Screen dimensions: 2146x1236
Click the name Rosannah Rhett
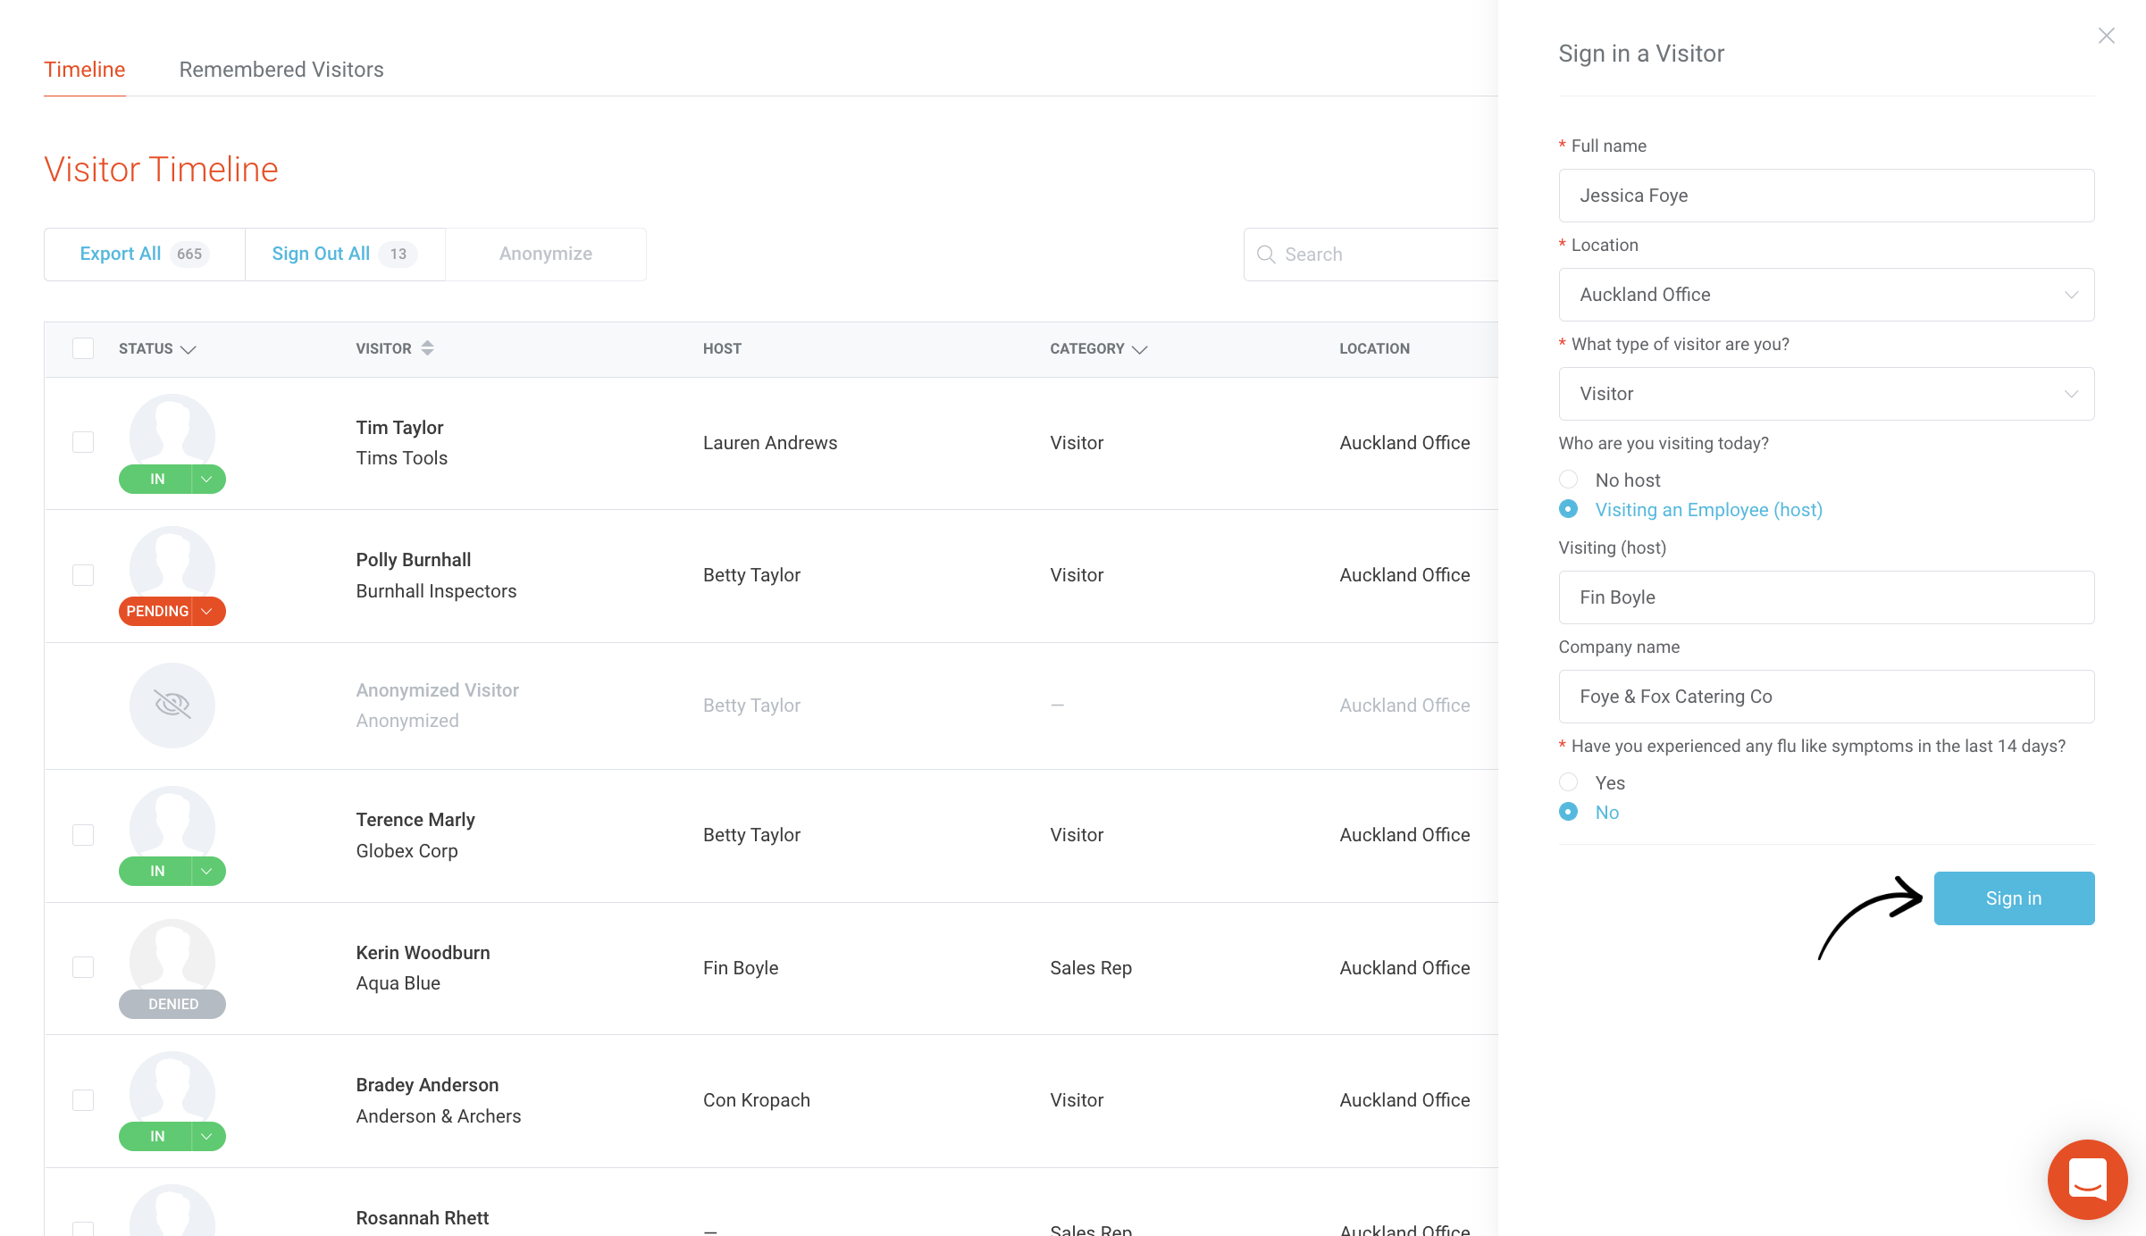422,1218
